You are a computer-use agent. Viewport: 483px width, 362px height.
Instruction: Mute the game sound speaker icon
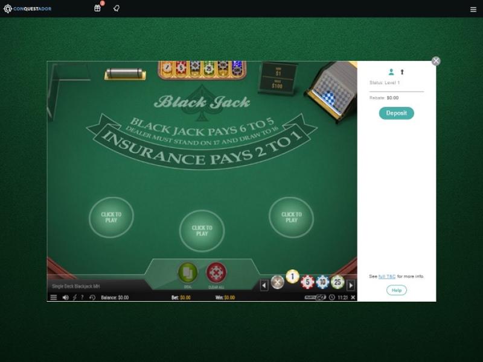click(65, 298)
